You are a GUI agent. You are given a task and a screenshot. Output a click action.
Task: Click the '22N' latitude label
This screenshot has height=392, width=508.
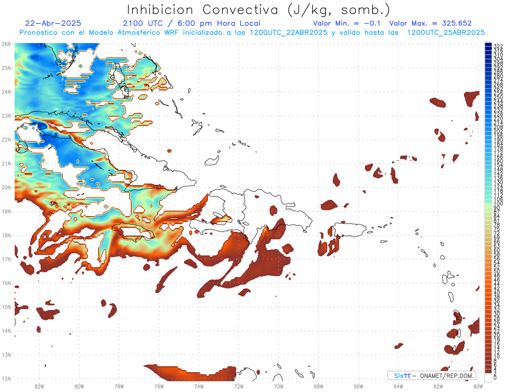(6, 140)
